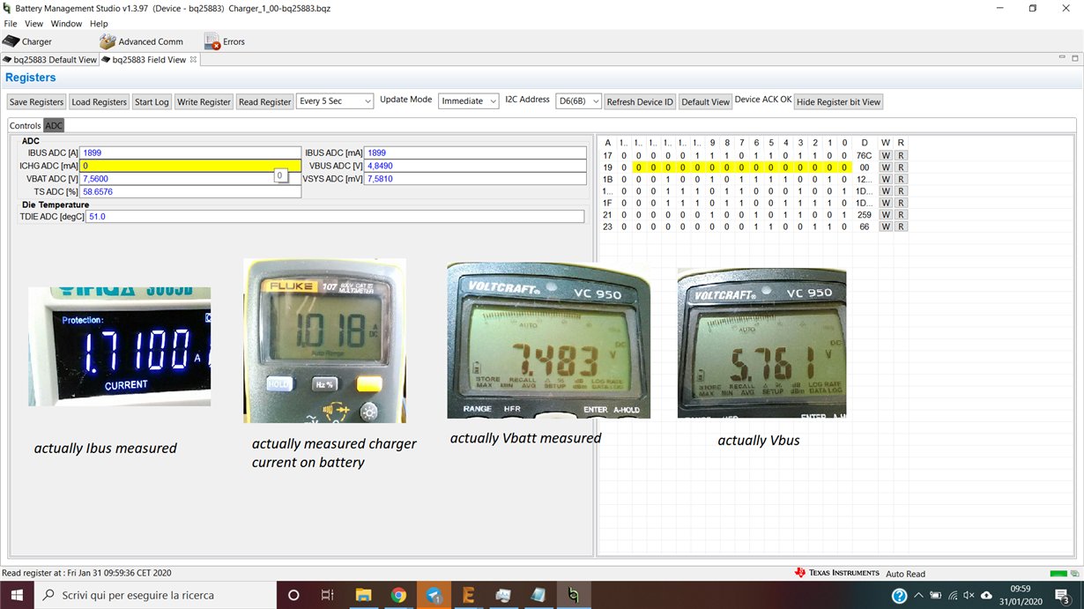Close the bq25883 Field View tab

(194, 60)
